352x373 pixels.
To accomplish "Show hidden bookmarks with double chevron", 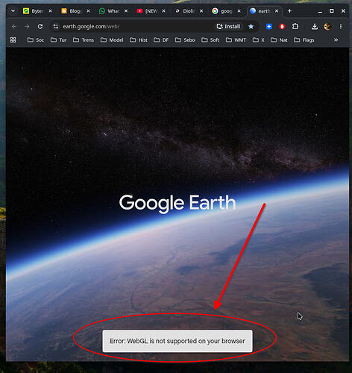I will [336, 40].
